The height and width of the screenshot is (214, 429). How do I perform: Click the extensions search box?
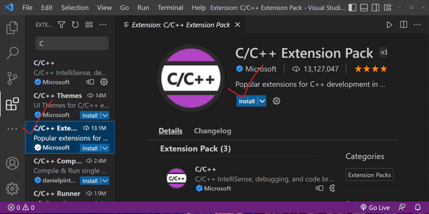coord(72,43)
